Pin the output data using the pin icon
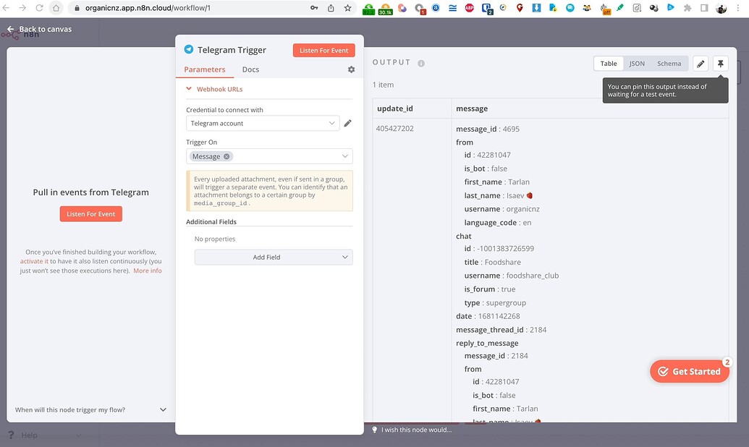The height and width of the screenshot is (447, 749). tap(720, 64)
